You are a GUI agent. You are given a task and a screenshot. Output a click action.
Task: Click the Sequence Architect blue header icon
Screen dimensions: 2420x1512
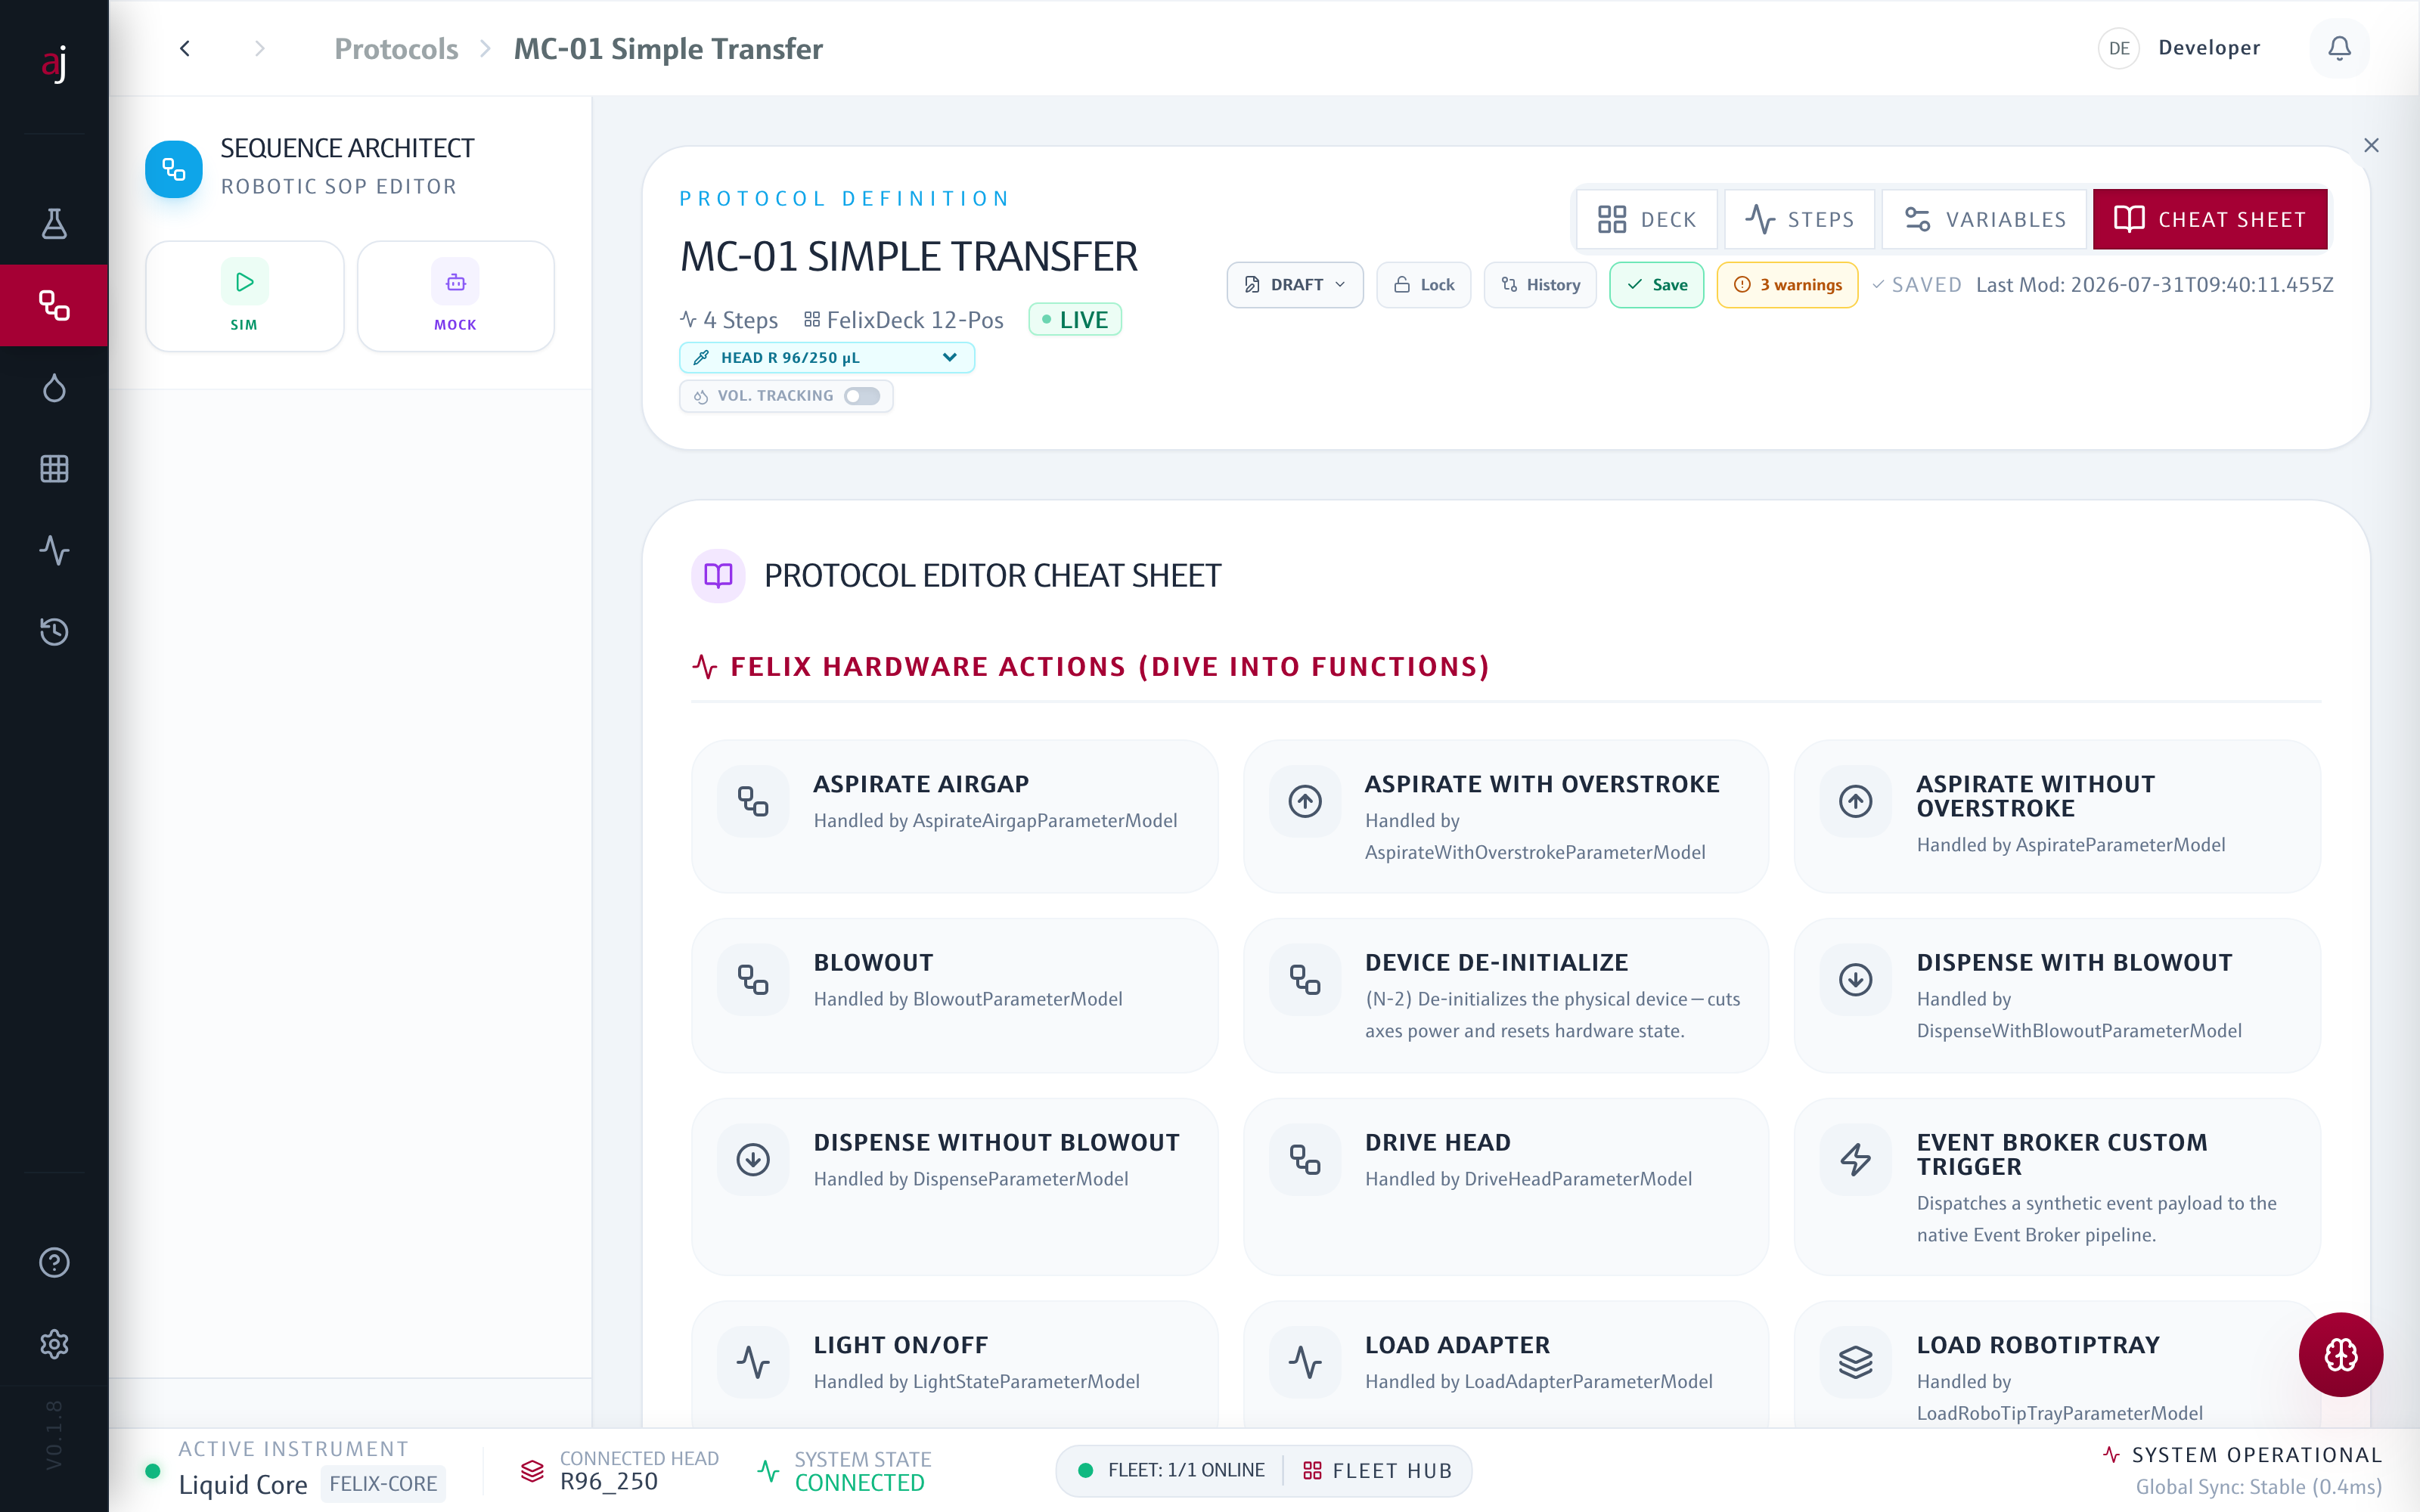coord(174,169)
